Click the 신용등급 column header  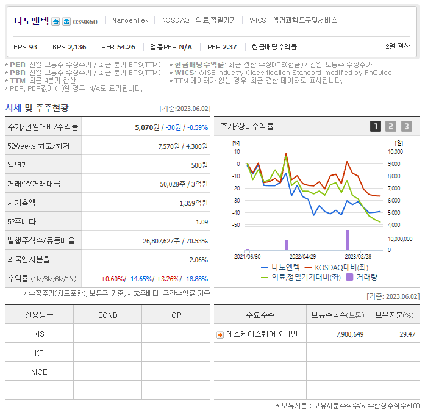click(39, 315)
